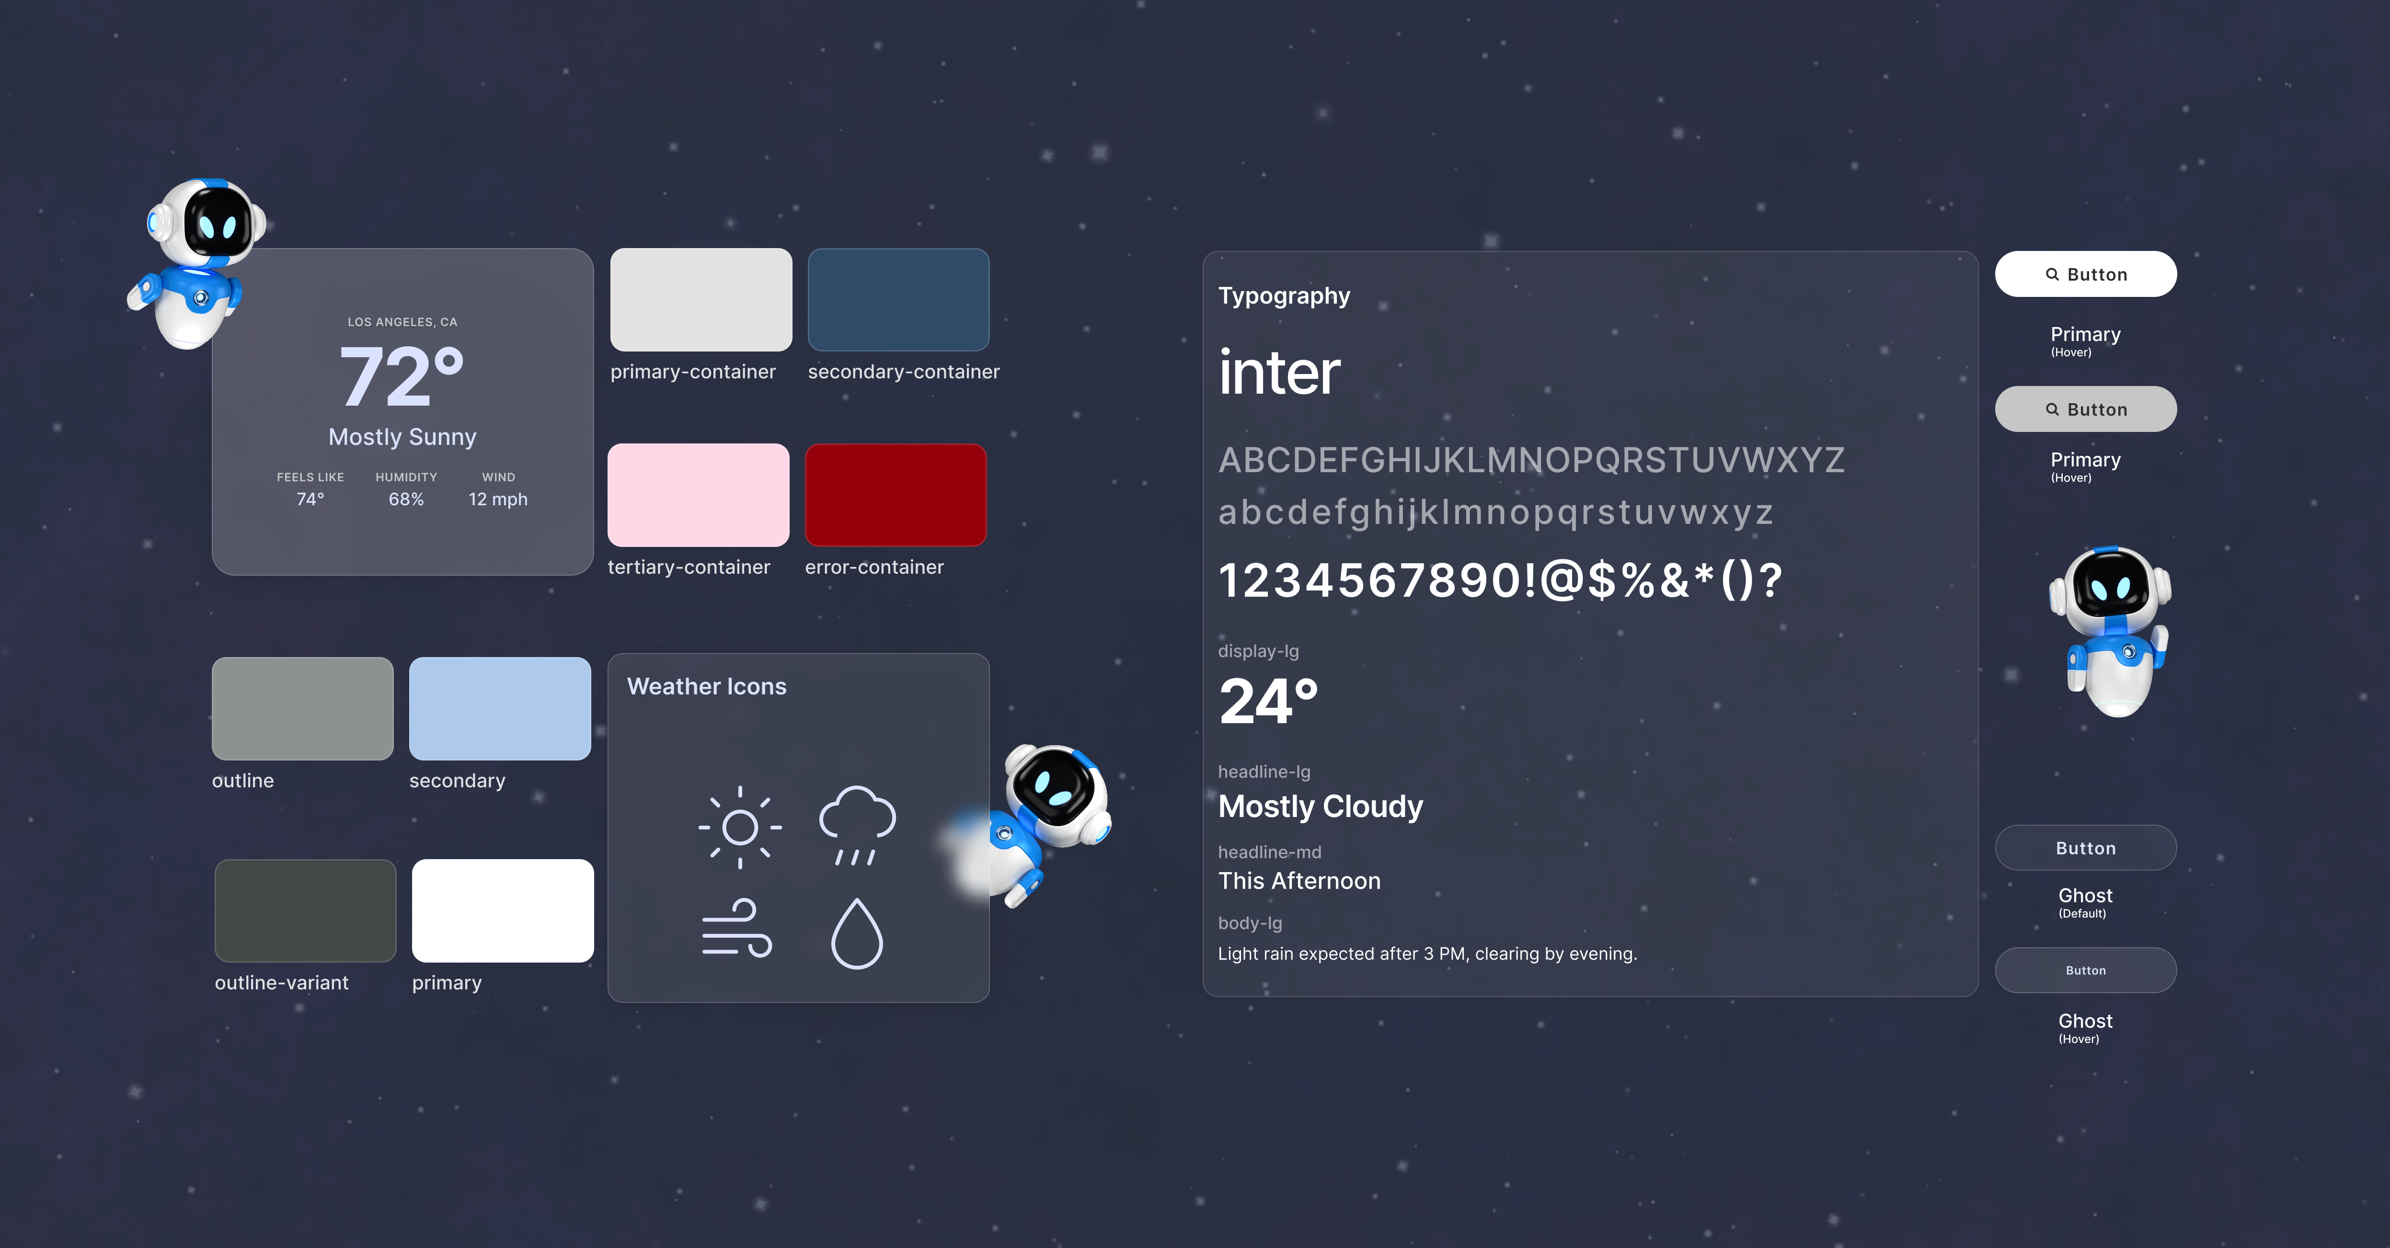2390x1248 pixels.
Task: Click the 'error-container' label
Action: point(874,567)
